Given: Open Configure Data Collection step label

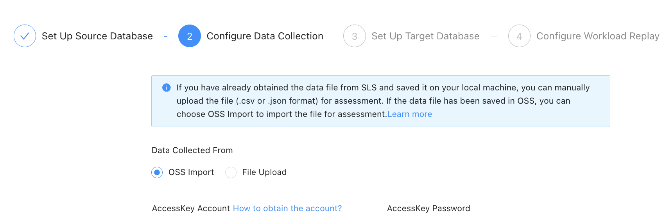Looking at the screenshot, I should coord(265,36).
